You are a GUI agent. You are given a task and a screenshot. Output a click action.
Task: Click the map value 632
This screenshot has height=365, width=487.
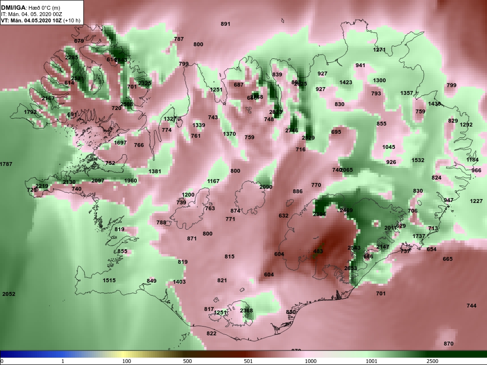coord(283,216)
